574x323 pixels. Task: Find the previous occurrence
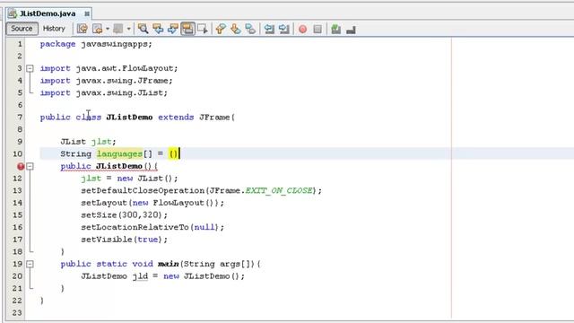(158, 29)
